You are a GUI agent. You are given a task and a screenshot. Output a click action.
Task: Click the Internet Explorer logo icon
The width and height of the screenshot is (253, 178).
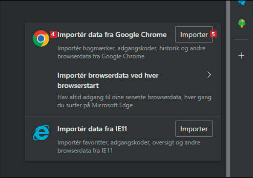coord(41,133)
